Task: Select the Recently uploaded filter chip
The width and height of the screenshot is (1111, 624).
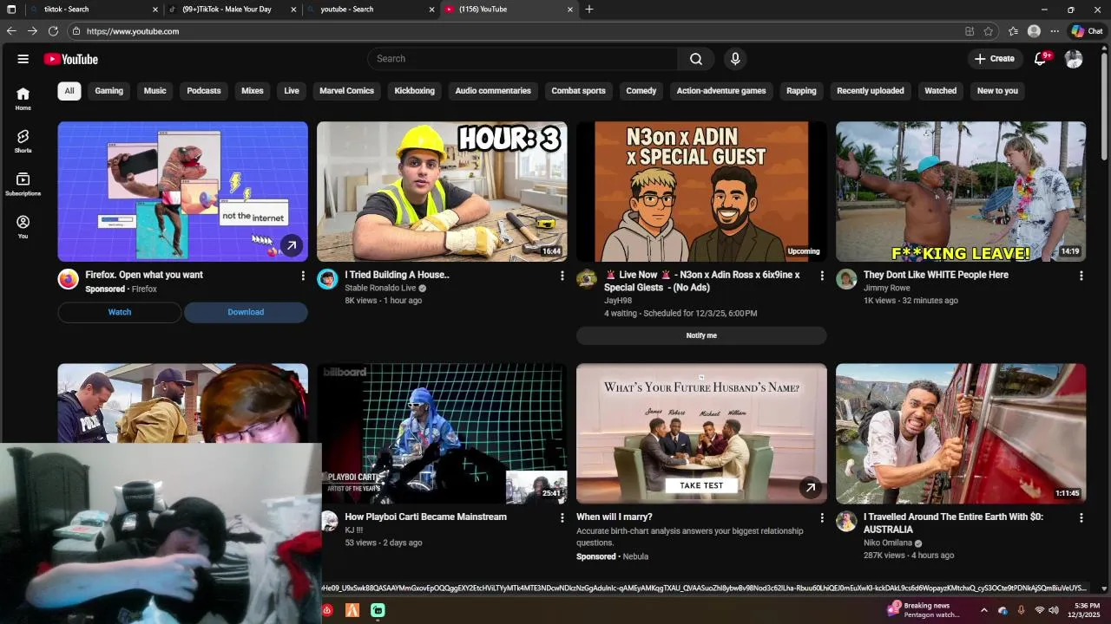Action: [871, 91]
